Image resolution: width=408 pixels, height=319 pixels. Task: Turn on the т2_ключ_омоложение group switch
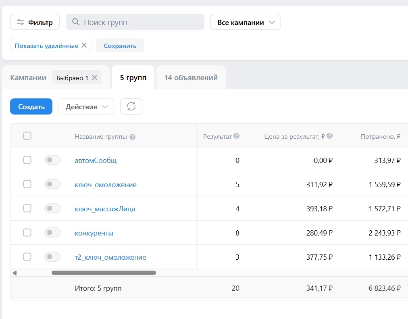52,257
